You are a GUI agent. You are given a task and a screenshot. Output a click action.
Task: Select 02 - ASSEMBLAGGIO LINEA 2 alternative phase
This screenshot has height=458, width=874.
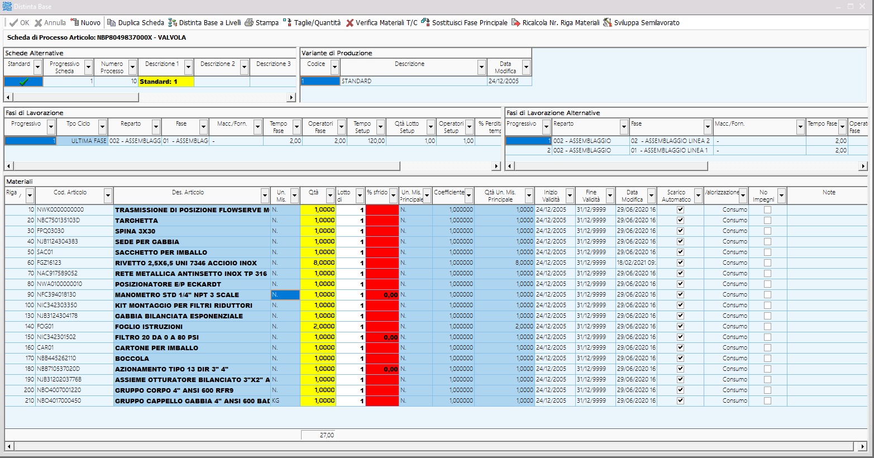670,141
